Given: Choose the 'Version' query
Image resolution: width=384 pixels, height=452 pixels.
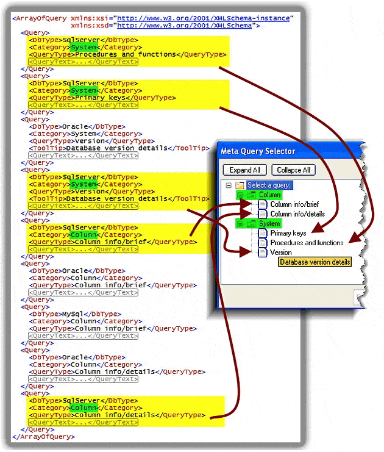Looking at the screenshot, I should click(x=281, y=253).
